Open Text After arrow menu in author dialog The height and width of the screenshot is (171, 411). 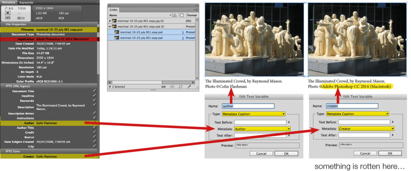(289, 135)
